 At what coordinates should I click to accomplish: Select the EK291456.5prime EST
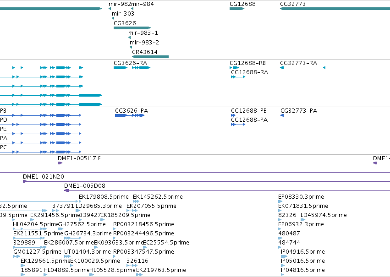32,220
